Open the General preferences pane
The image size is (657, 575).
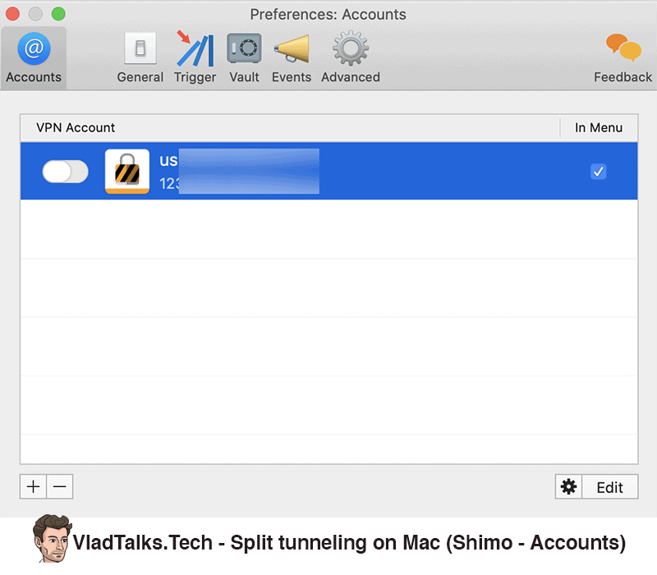(x=140, y=57)
